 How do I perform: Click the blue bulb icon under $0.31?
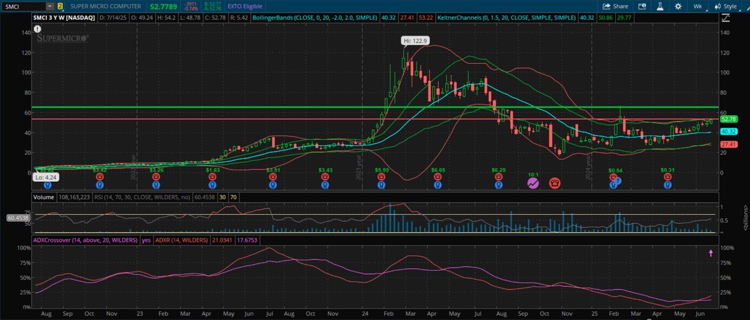click(668, 185)
